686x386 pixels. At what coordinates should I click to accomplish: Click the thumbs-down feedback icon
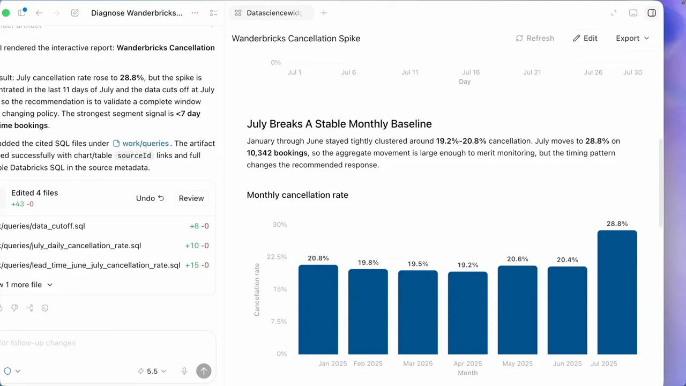[14, 308]
